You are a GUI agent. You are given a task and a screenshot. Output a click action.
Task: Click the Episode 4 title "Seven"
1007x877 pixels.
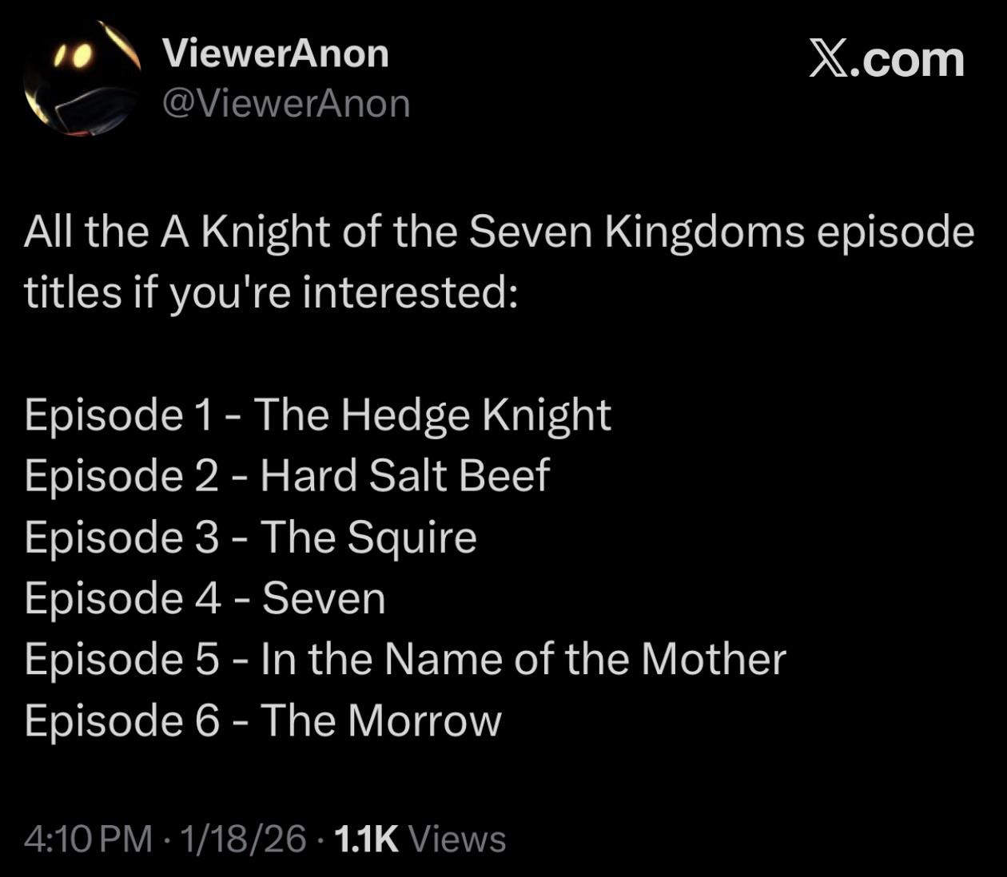(324, 597)
